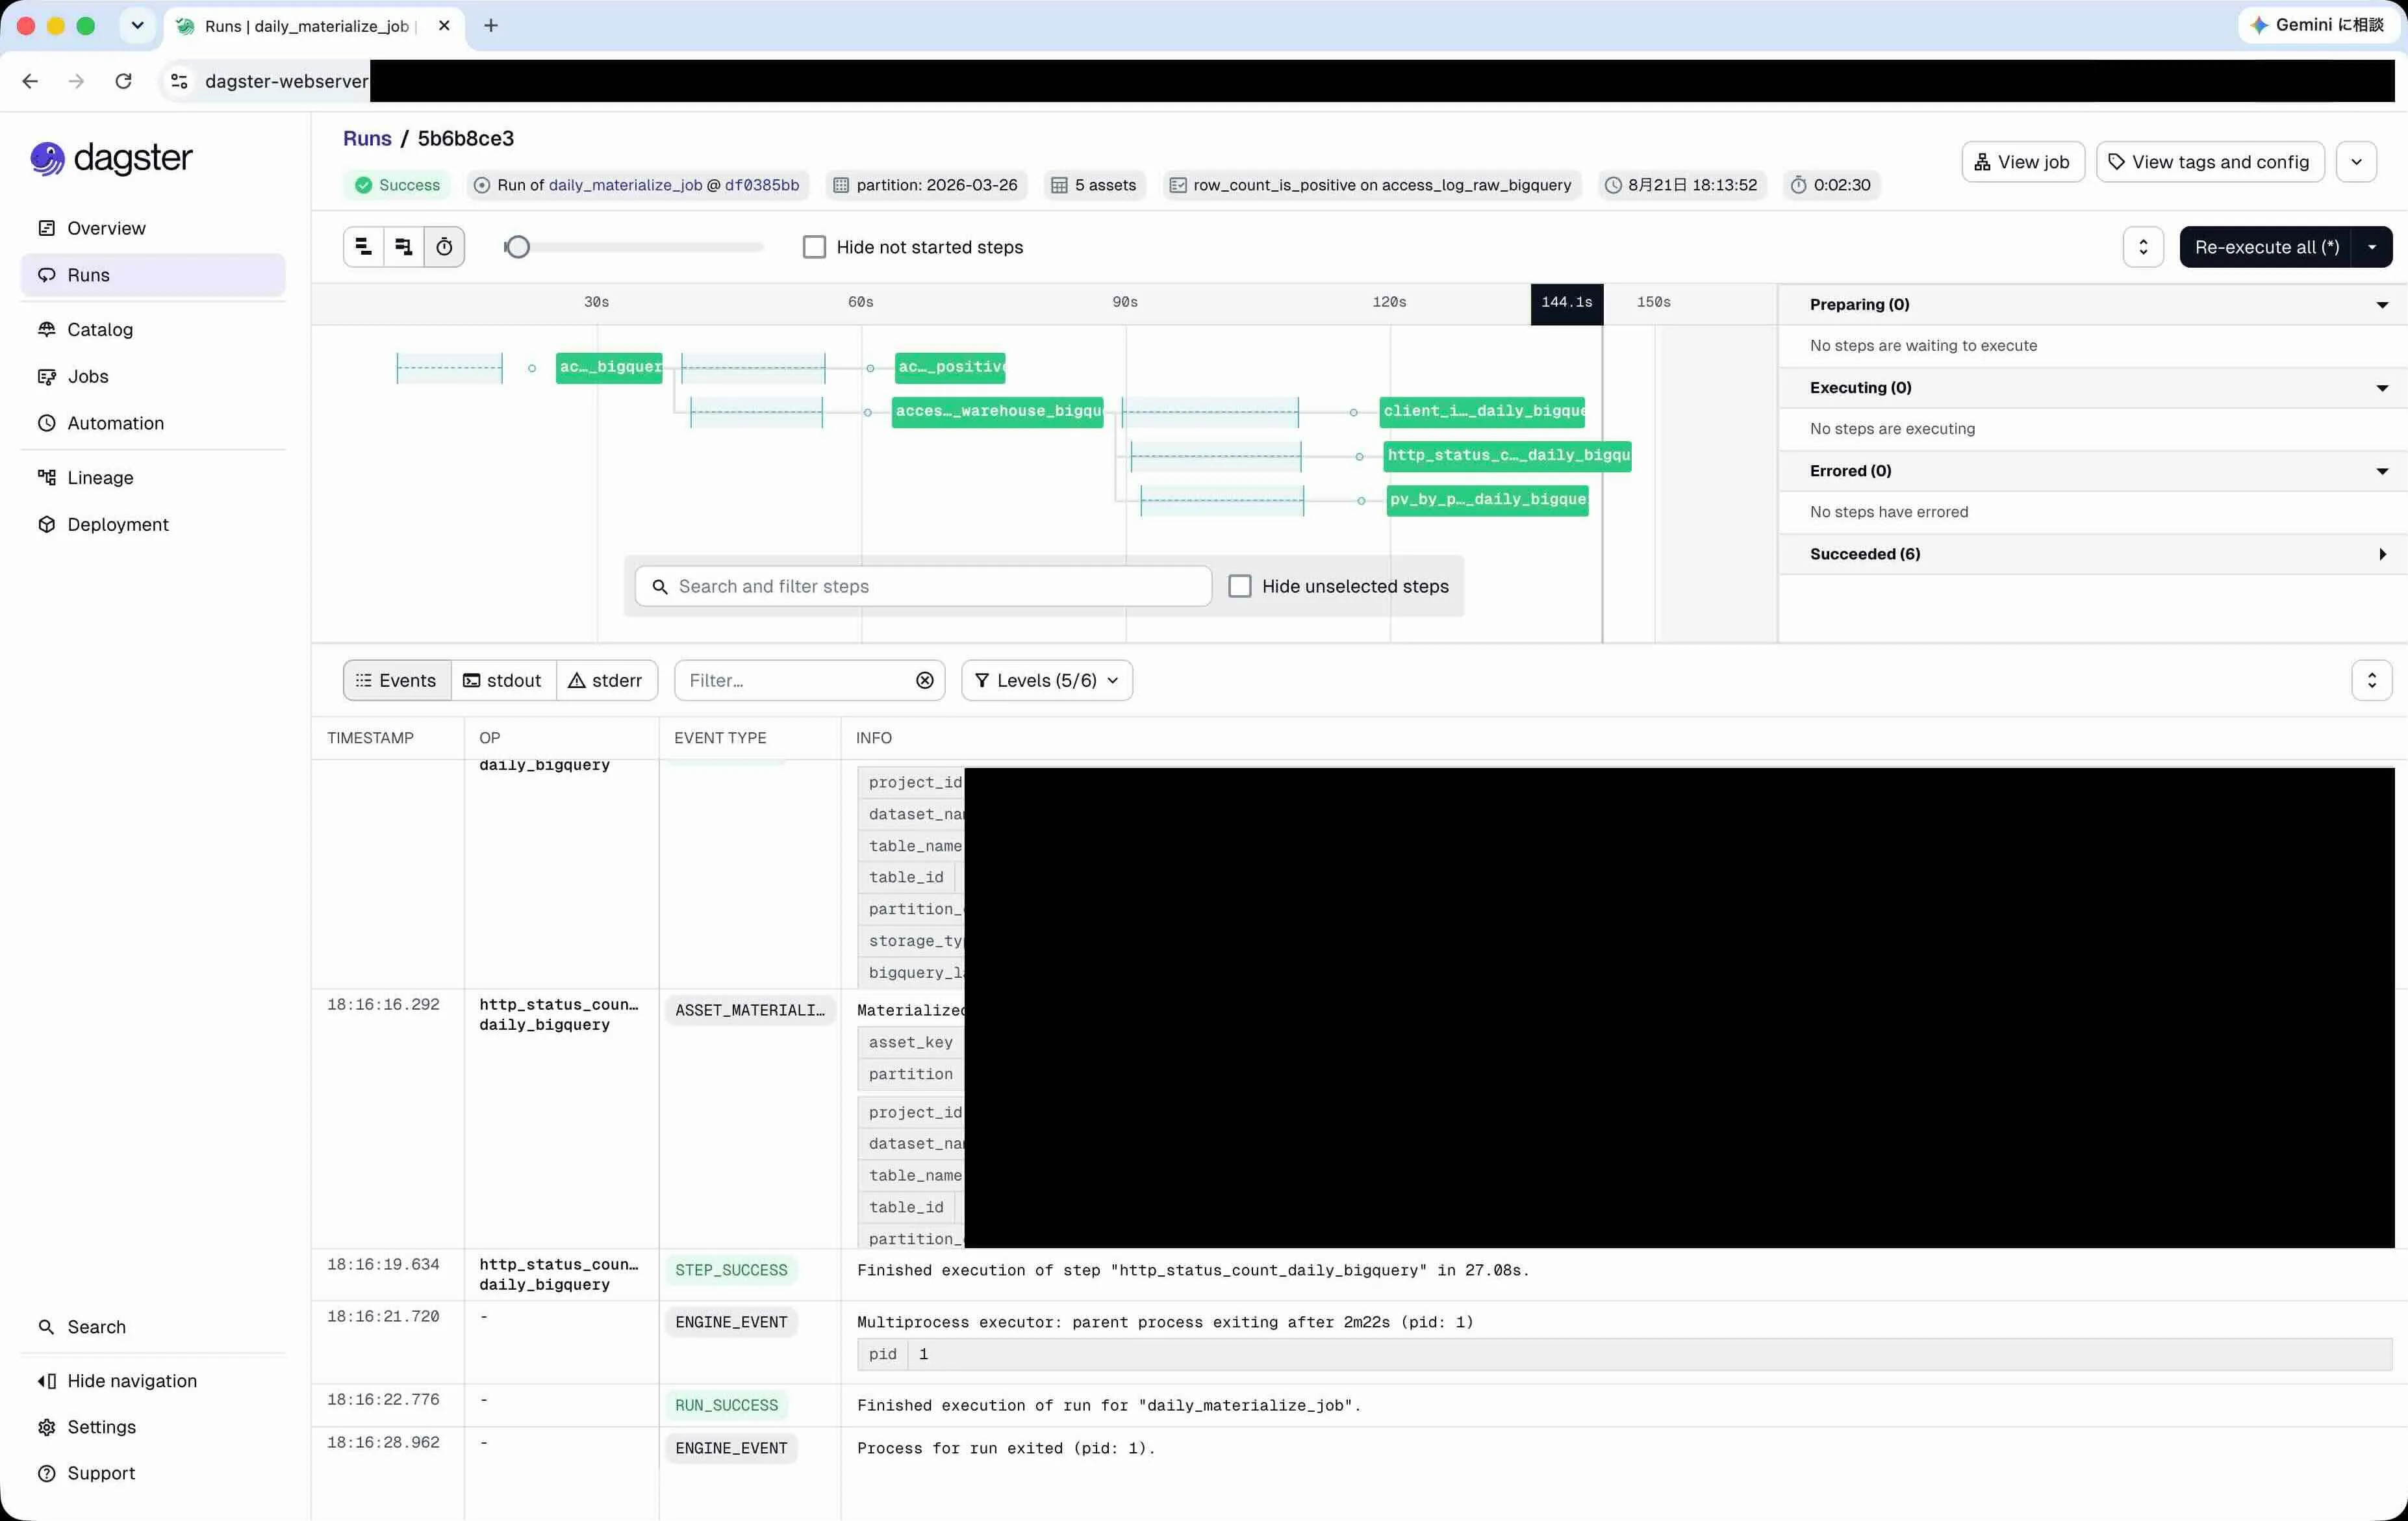Open the Levels (5/6) dropdown

click(x=1046, y=680)
